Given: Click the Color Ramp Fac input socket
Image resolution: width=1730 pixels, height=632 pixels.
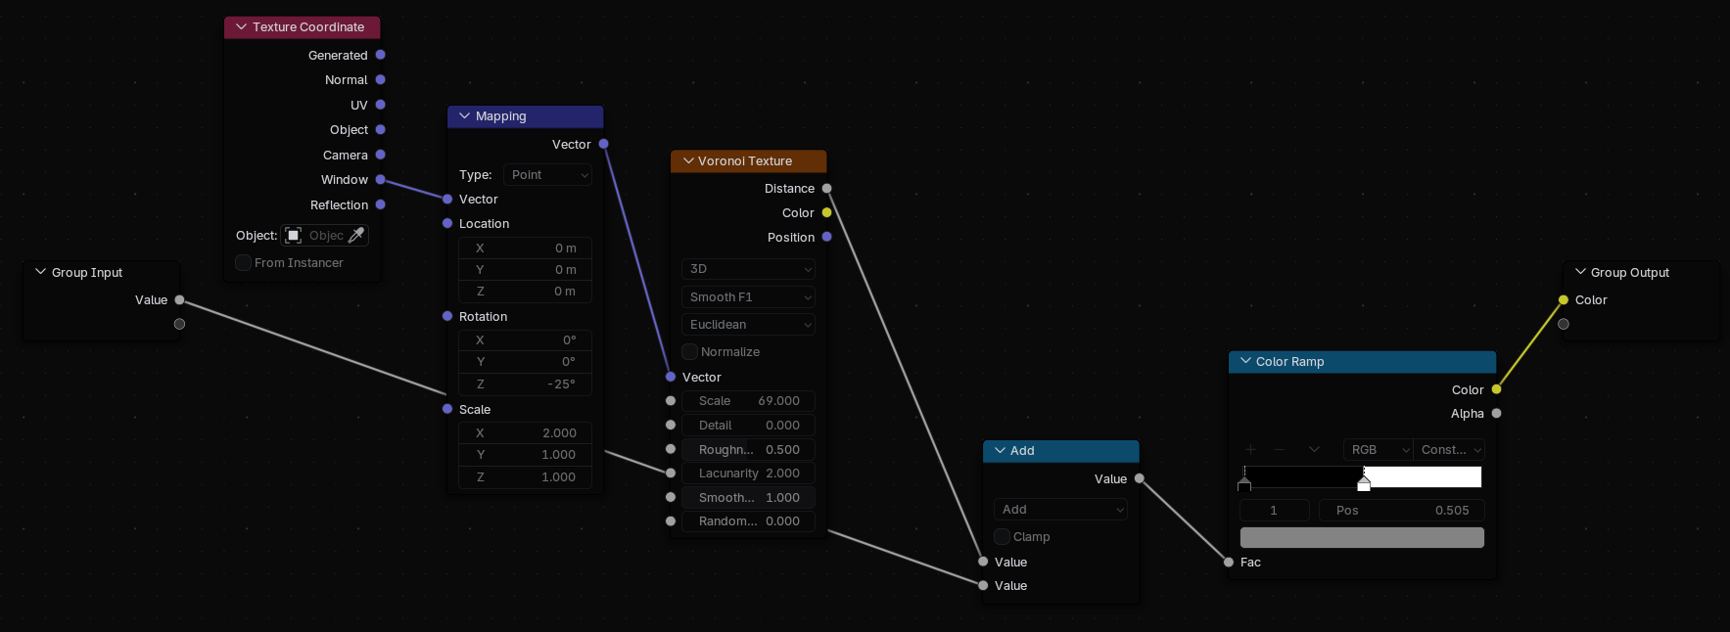Looking at the screenshot, I should (1229, 562).
